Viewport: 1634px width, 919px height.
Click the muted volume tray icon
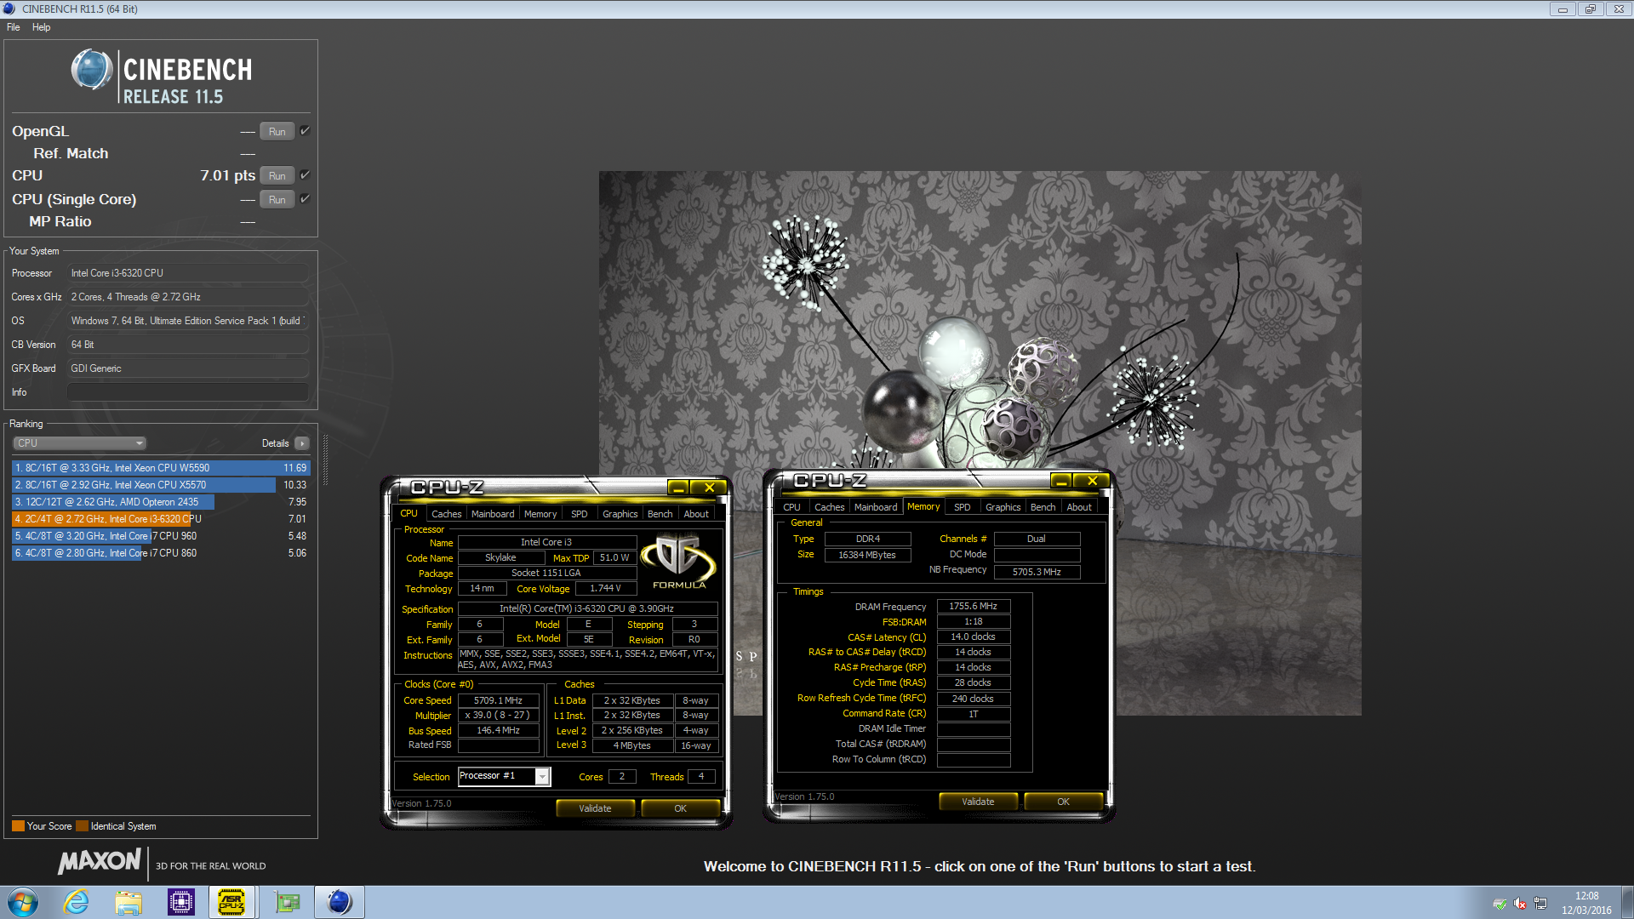click(x=1520, y=904)
